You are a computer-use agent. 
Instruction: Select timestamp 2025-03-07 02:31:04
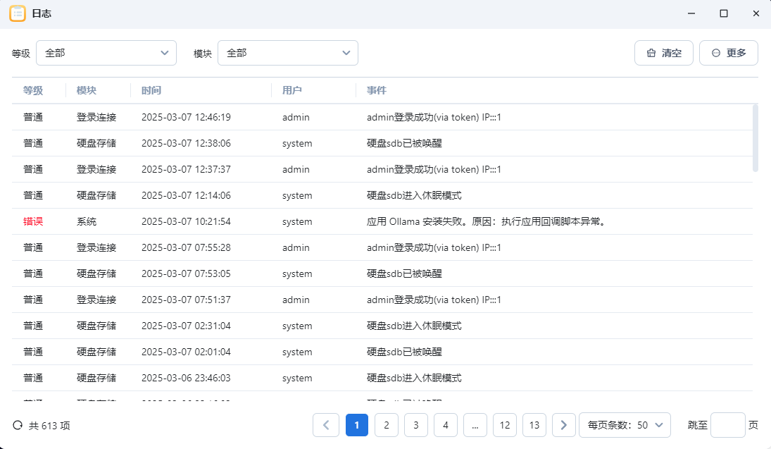tap(186, 326)
